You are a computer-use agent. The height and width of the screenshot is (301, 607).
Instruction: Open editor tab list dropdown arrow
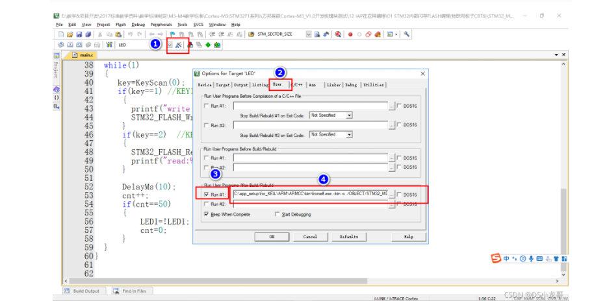coord(557,55)
